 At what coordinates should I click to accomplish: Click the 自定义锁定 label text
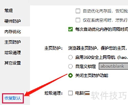[x=86, y=66]
